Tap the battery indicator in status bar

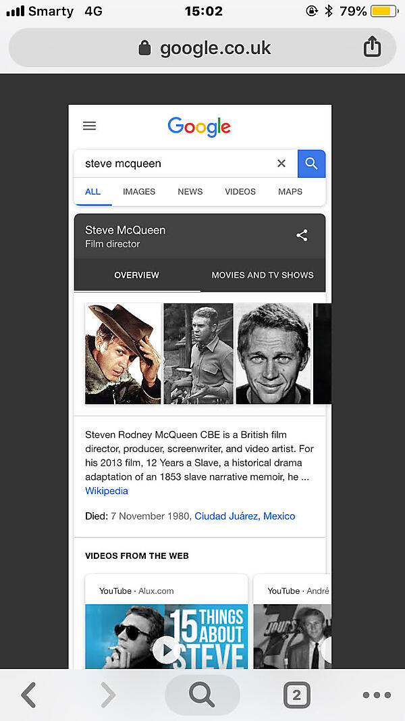(x=384, y=11)
